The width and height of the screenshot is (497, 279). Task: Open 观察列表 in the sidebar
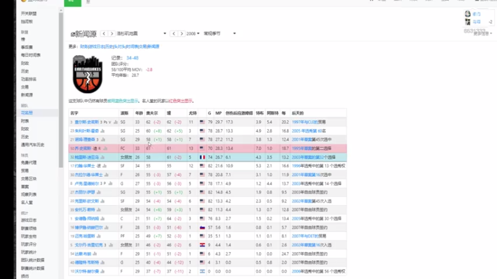coord(29,195)
